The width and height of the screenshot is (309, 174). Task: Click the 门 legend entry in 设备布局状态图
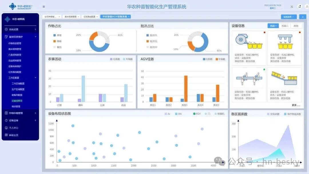click(207, 114)
